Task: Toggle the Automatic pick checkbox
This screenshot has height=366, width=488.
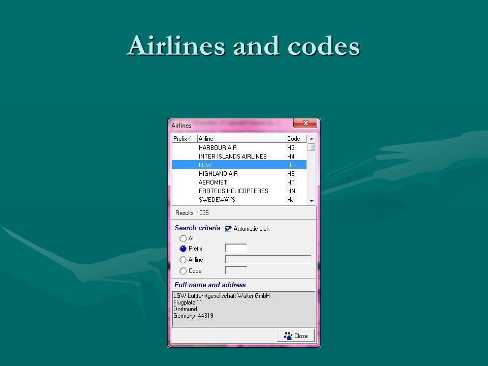Action: click(x=228, y=229)
